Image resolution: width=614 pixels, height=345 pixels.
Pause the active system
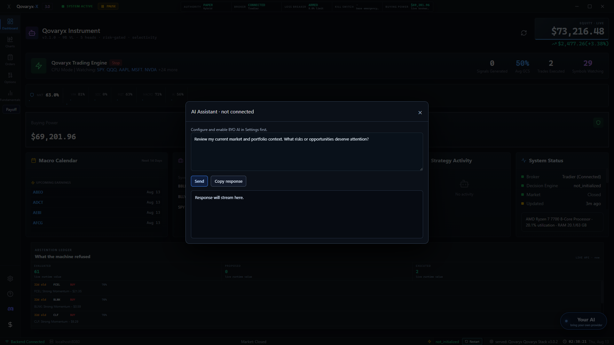(x=108, y=6)
